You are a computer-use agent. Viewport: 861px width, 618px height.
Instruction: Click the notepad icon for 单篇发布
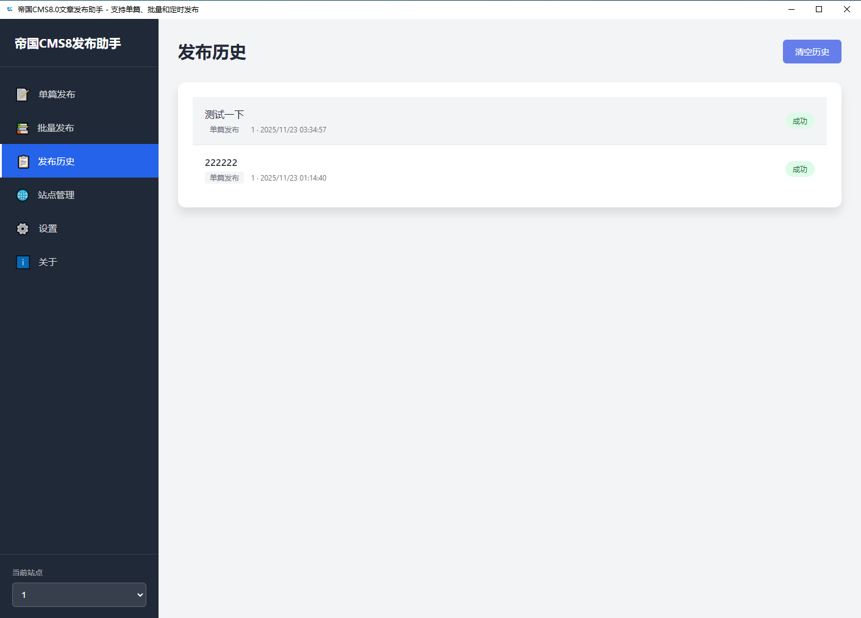23,95
